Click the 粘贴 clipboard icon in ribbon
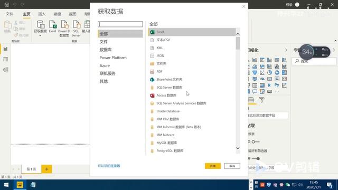This screenshot has height=190, width=338. (7, 25)
